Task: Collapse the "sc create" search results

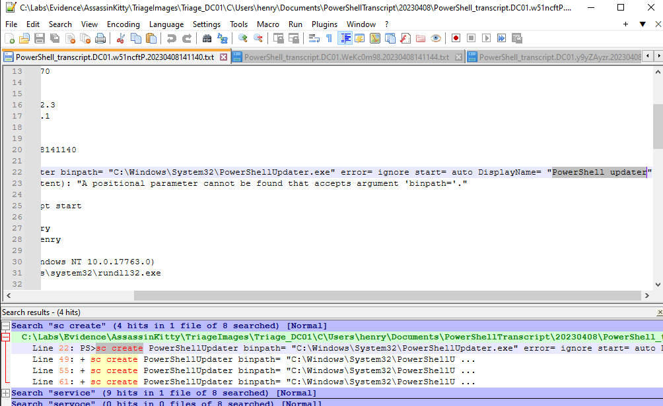Action: (5, 326)
